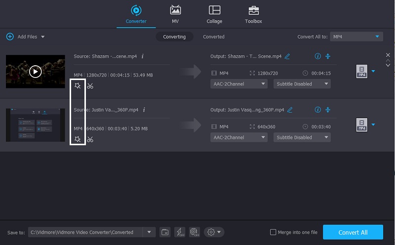The width and height of the screenshot is (395, 245).
Task: Open Subtitle Disabled dropdown for Justin video
Action: coord(302,137)
